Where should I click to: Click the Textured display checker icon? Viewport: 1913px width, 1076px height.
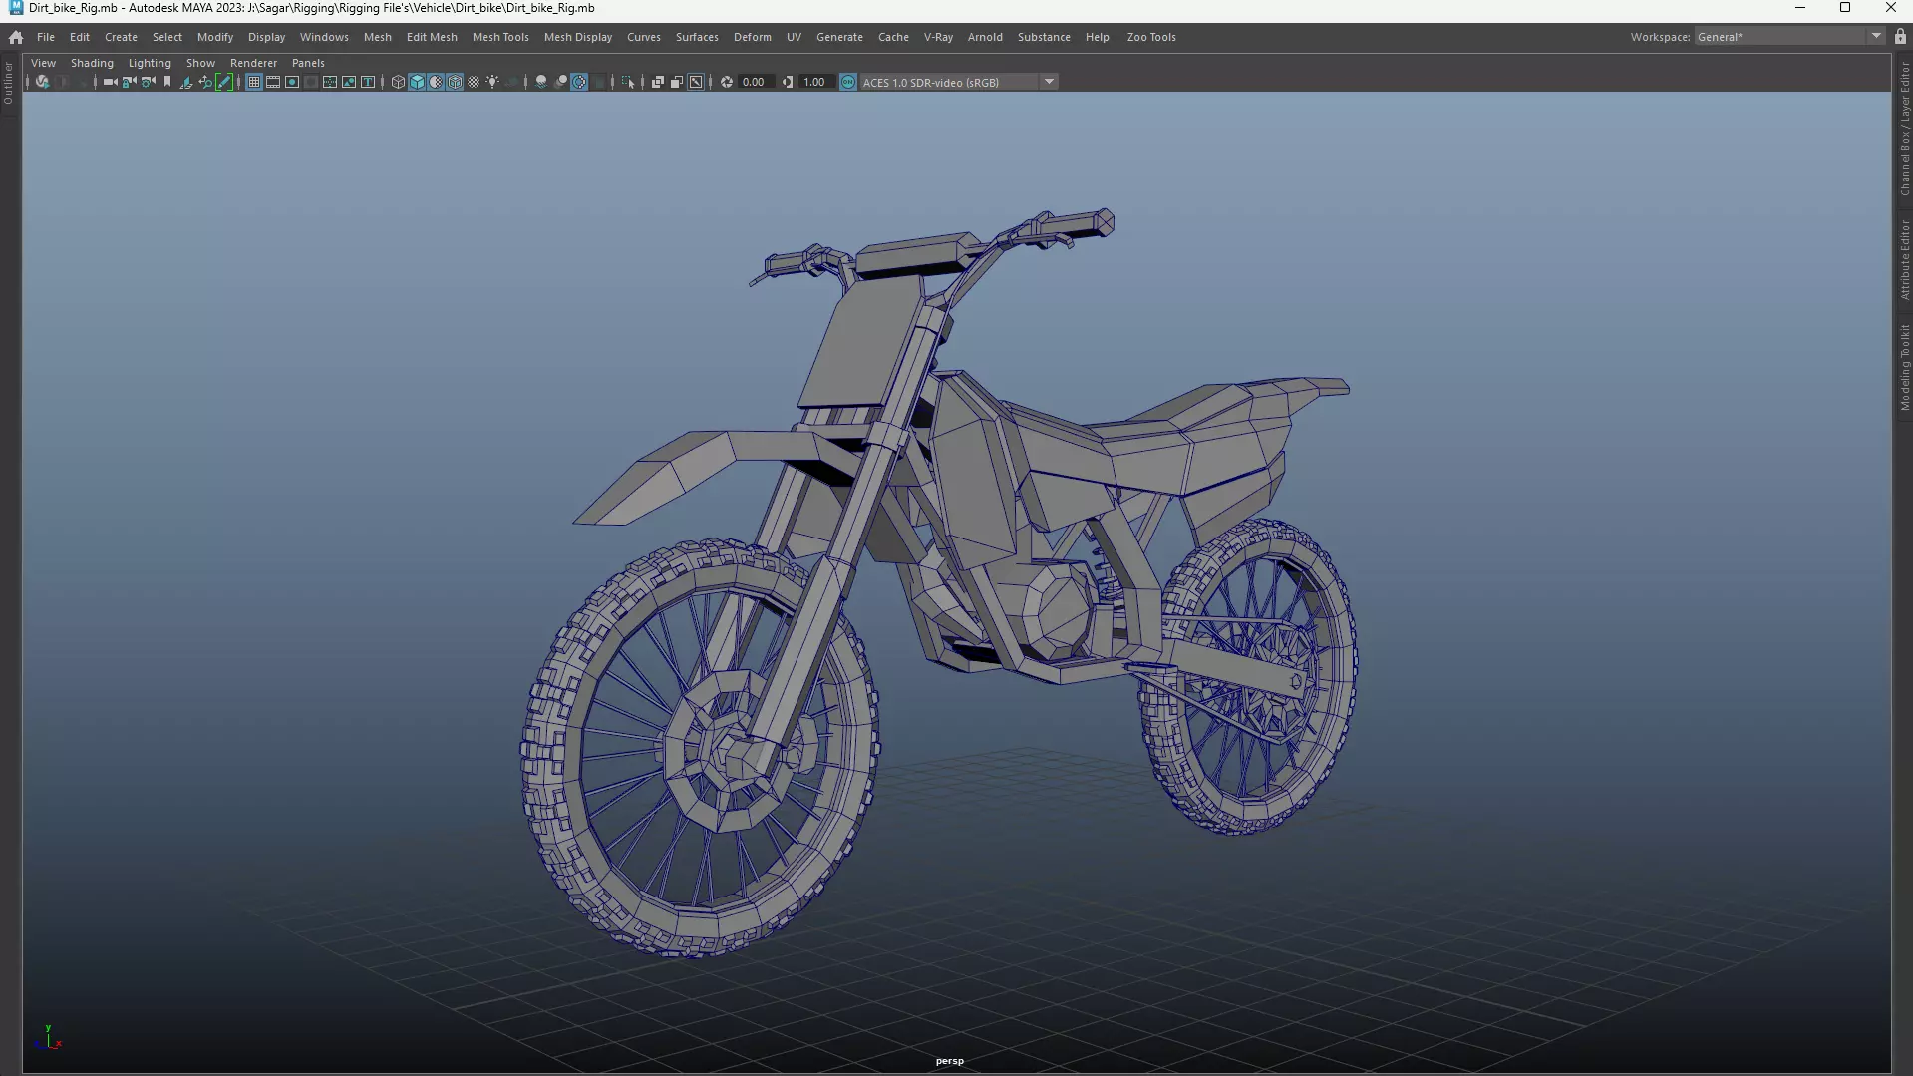pos(474,82)
